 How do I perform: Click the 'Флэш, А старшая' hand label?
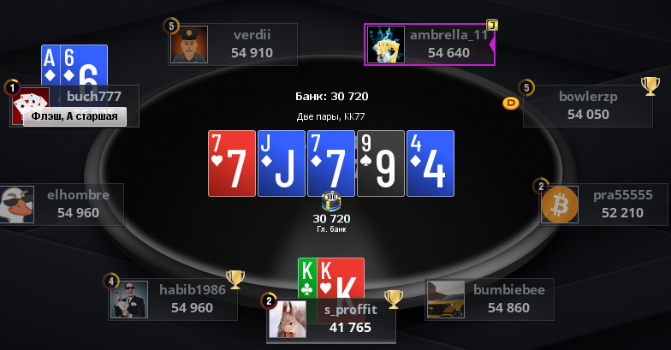pos(75,116)
